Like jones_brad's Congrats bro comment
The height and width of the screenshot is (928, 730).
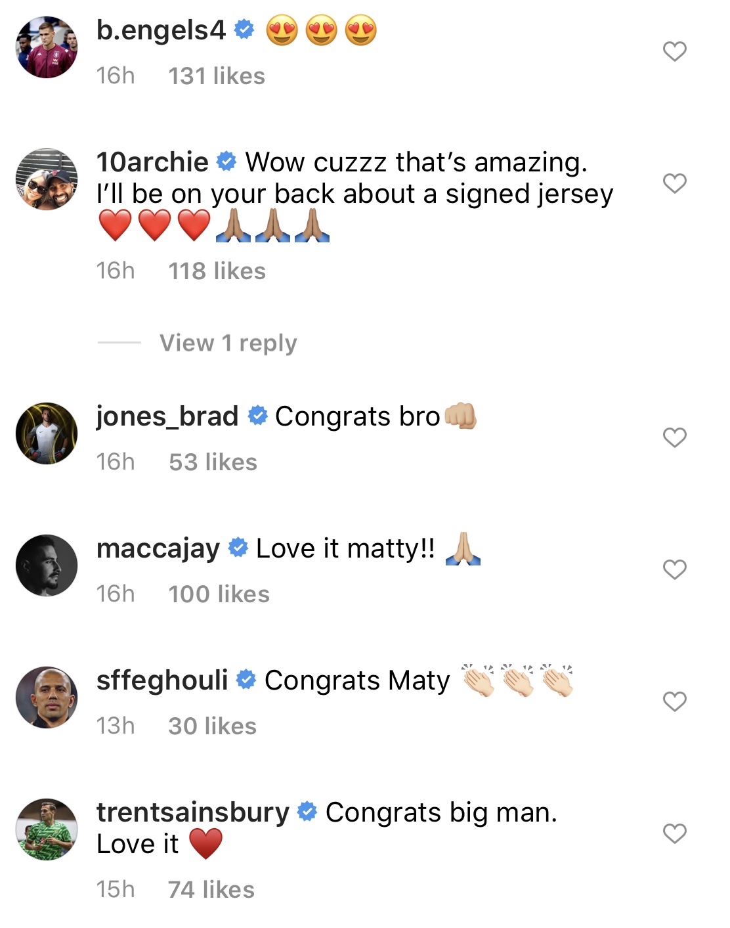pos(674,437)
